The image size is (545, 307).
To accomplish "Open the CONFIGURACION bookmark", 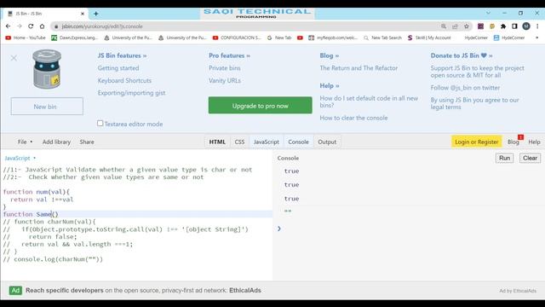I will [237, 38].
